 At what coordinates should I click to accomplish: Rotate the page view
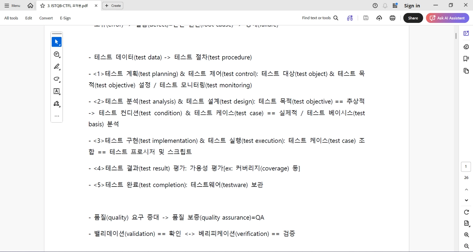coord(466,212)
